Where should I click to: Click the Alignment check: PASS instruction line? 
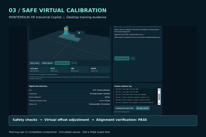click(129, 34)
